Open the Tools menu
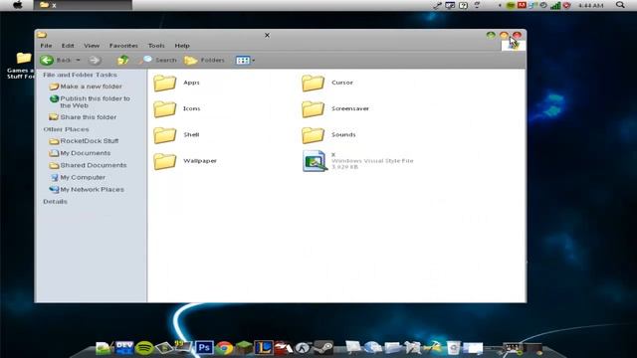The image size is (637, 358). click(156, 46)
